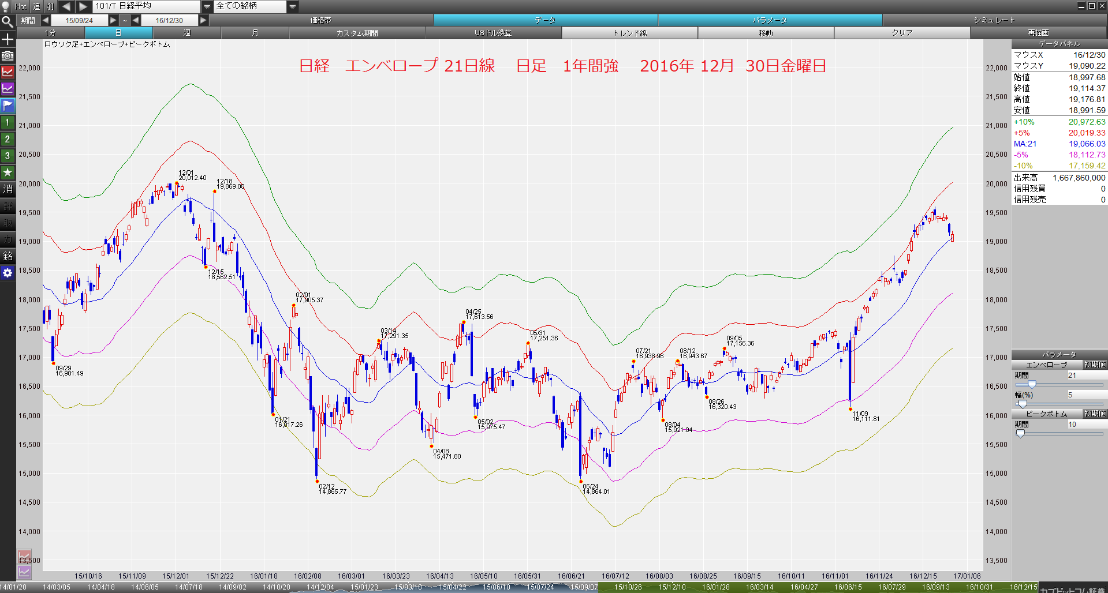The image size is (1108, 593).
Task: Click the クリア clear button
Action: coord(902,33)
